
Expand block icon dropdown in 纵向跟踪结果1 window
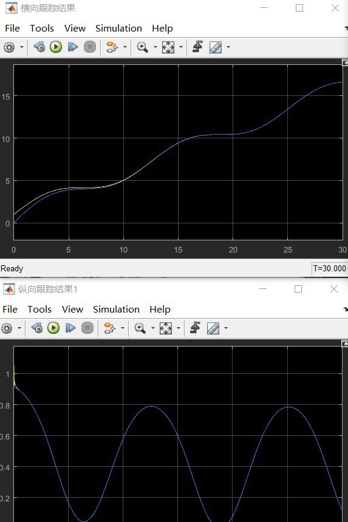123,328
